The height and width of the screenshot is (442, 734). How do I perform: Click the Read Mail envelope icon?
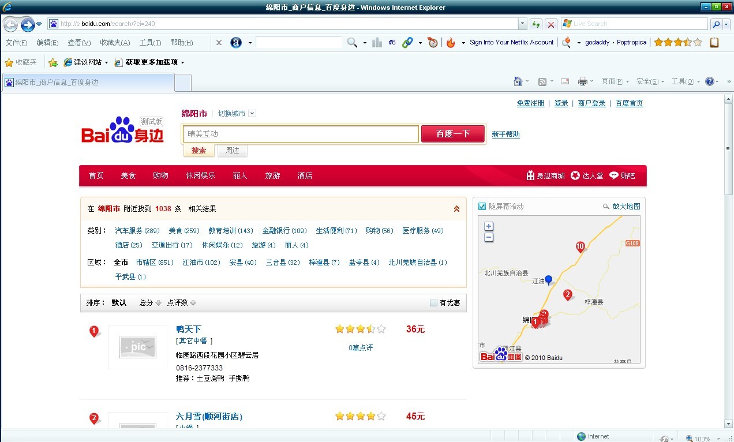[565, 81]
